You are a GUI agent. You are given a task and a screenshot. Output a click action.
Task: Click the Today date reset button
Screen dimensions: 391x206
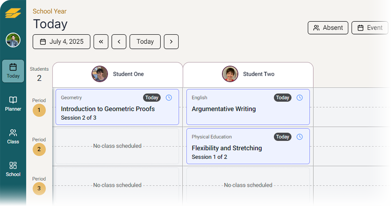[145, 41]
